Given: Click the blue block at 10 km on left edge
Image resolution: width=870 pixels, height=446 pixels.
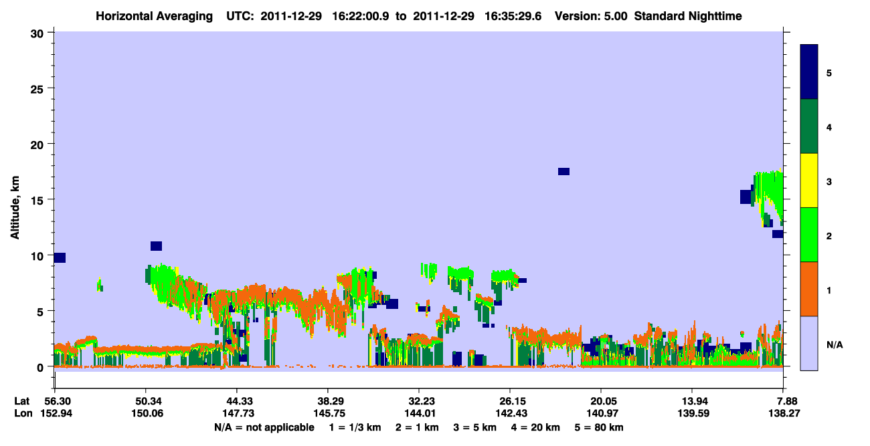Looking at the screenshot, I should [x=60, y=258].
